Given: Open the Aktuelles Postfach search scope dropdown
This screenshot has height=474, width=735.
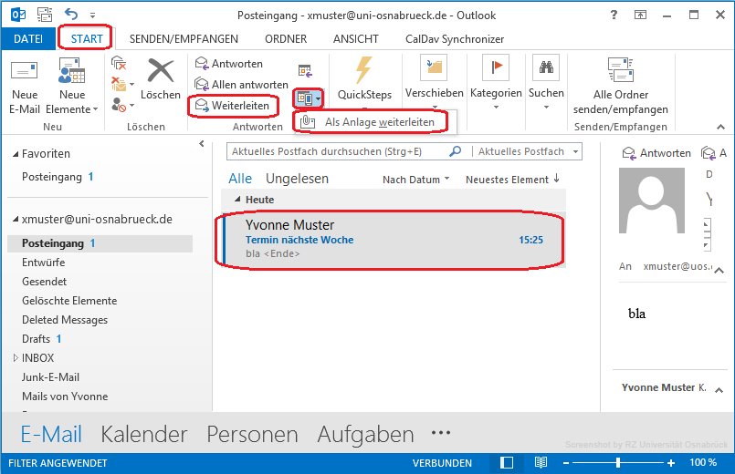Looking at the screenshot, I should click(x=575, y=151).
